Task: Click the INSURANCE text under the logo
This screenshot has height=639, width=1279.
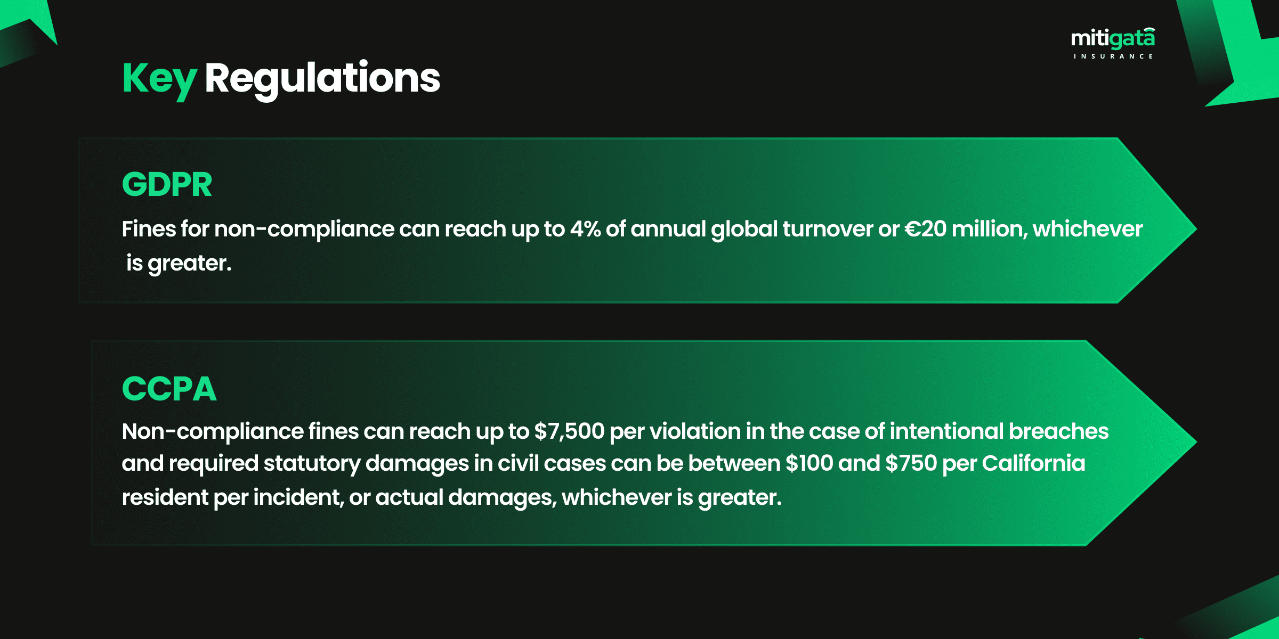Action: [1113, 56]
